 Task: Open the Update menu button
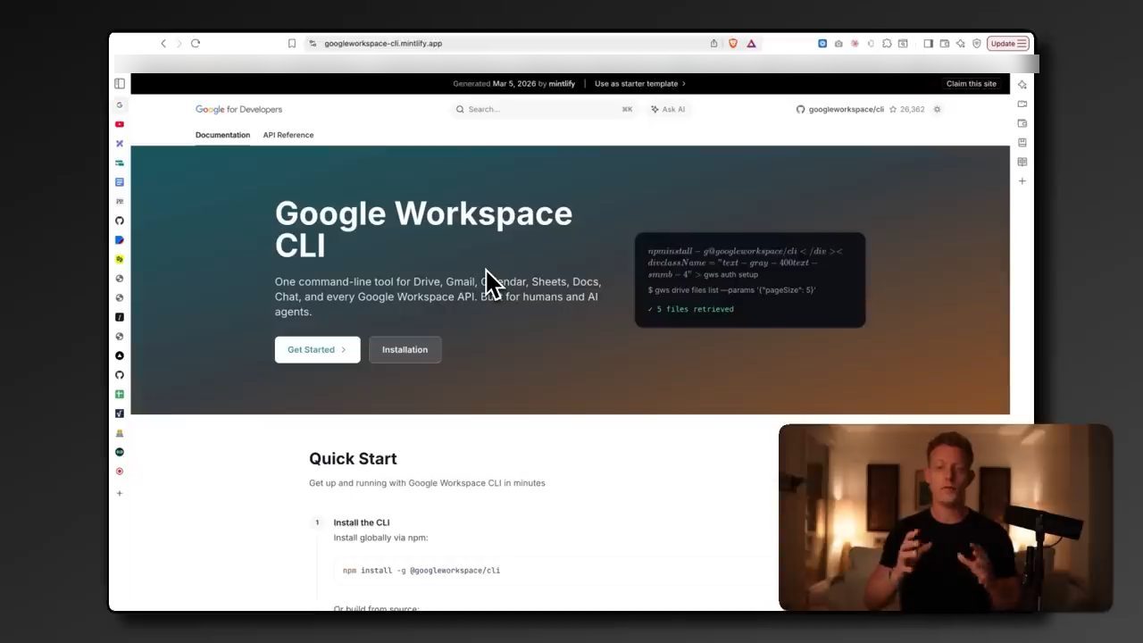(x=1008, y=43)
